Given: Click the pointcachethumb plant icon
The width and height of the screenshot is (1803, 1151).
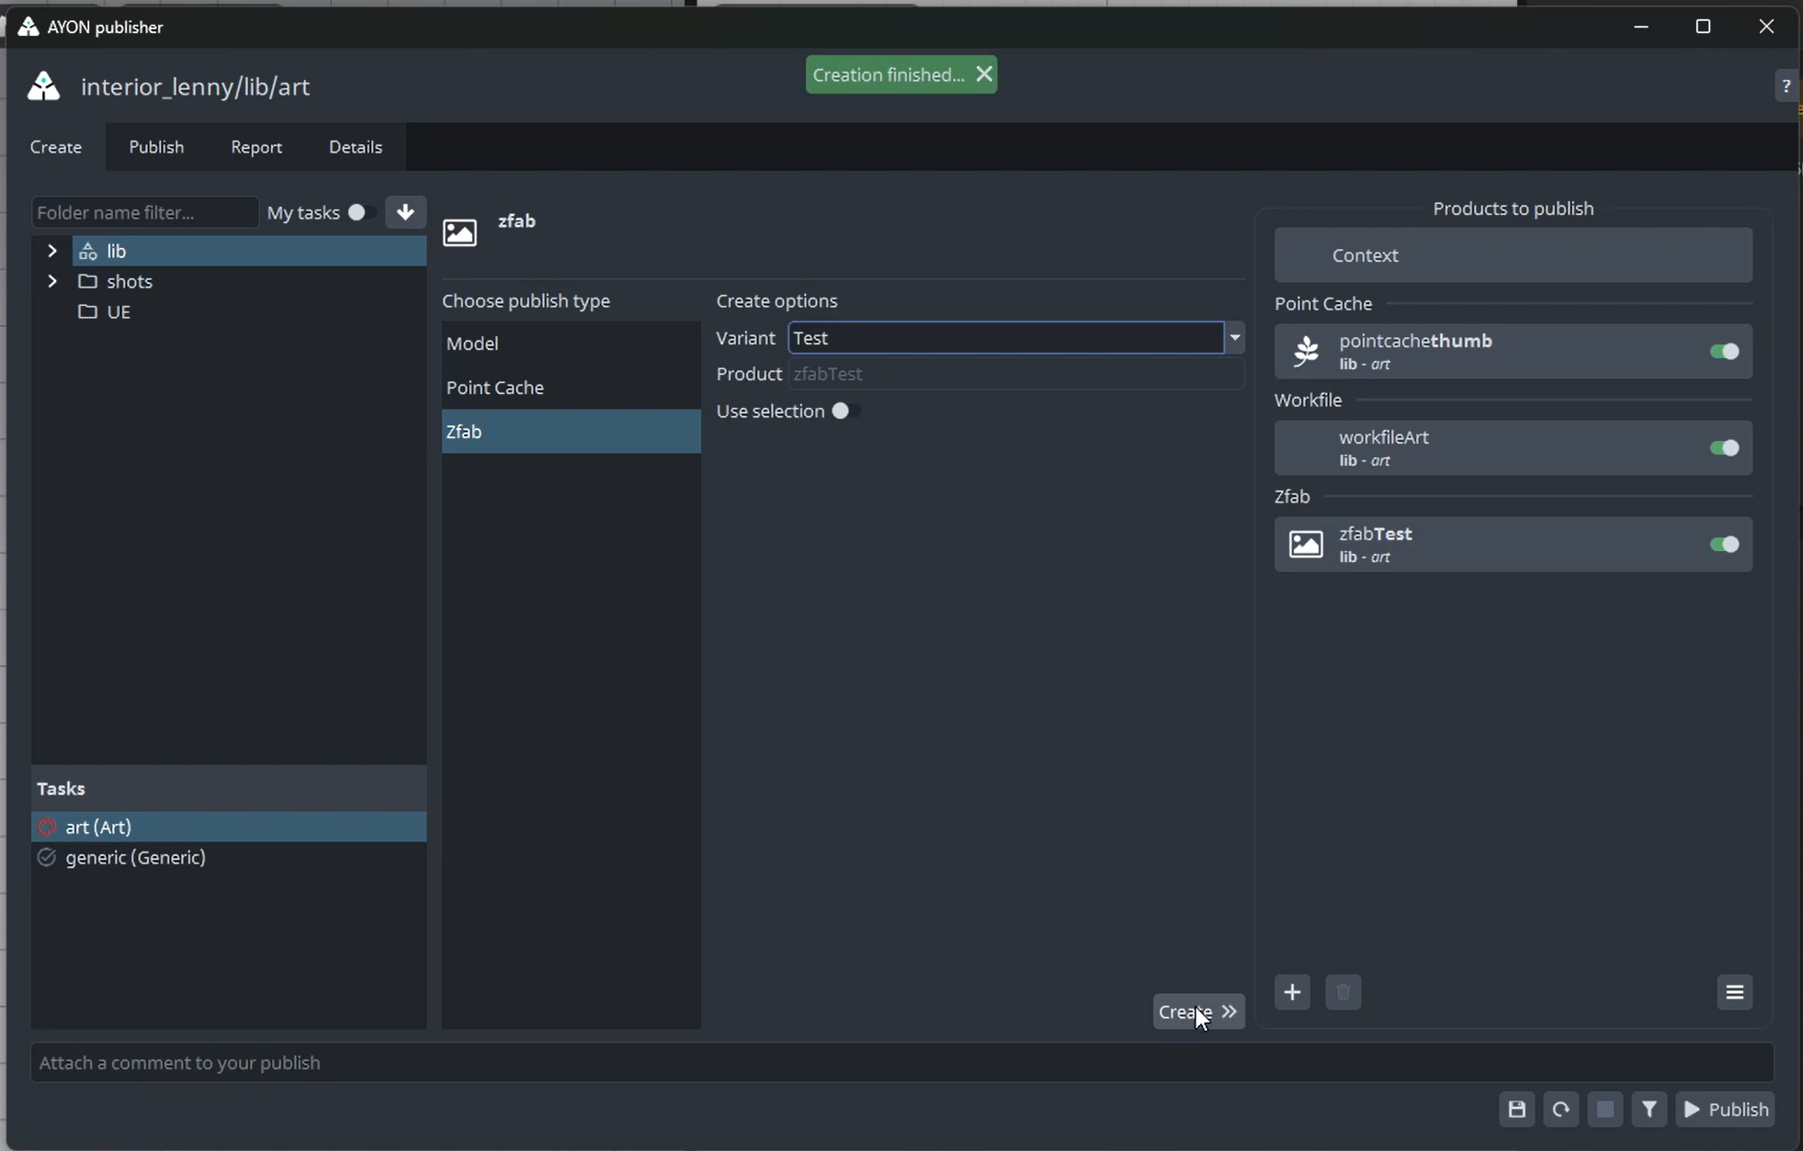Looking at the screenshot, I should tap(1306, 352).
